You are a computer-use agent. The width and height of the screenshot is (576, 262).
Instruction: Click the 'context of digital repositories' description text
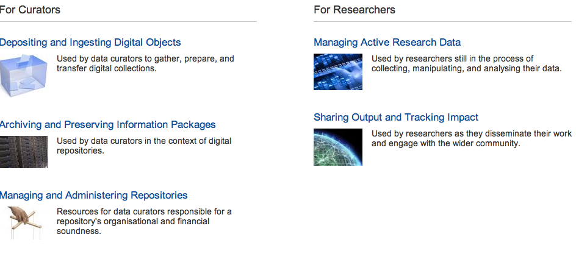pyautogui.click(x=144, y=146)
